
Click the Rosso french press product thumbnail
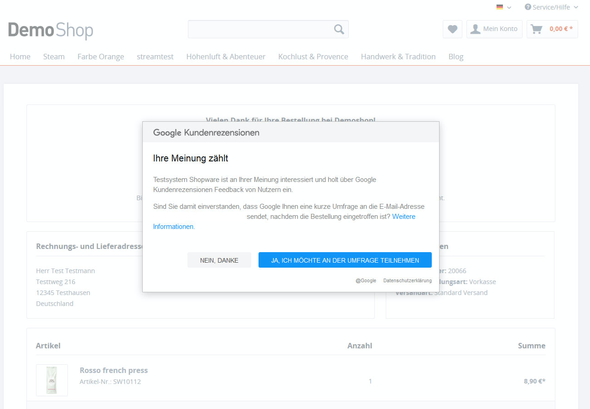point(52,380)
